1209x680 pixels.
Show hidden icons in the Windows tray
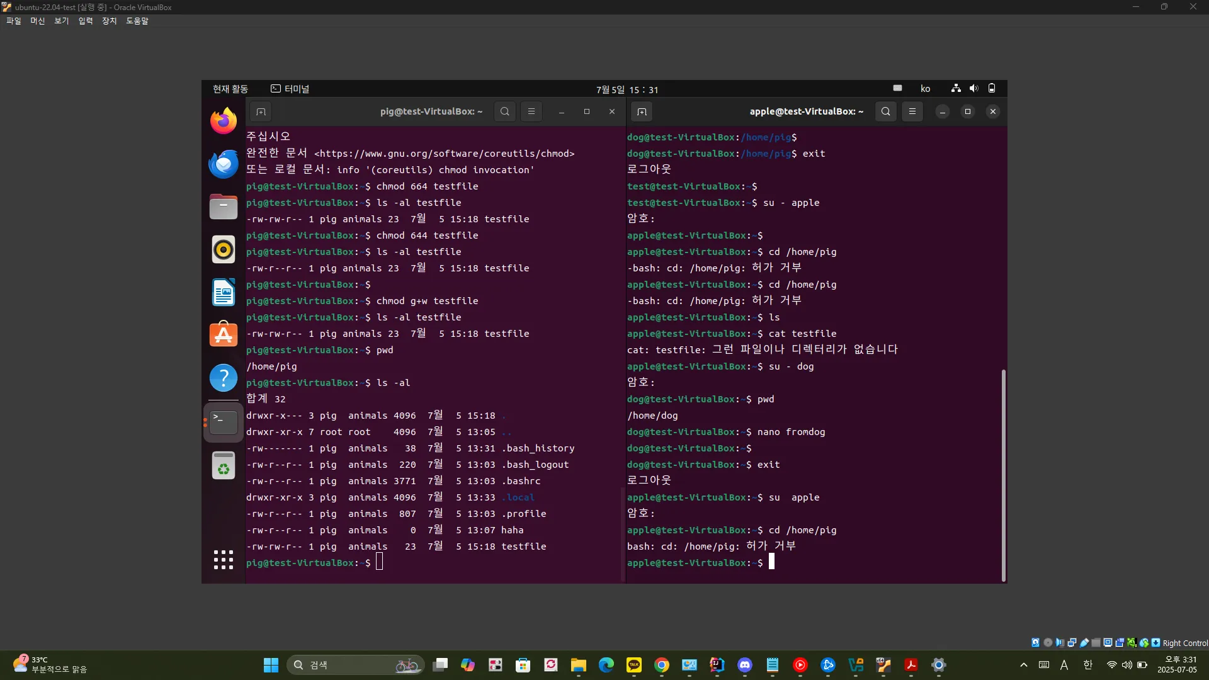click(x=1024, y=665)
